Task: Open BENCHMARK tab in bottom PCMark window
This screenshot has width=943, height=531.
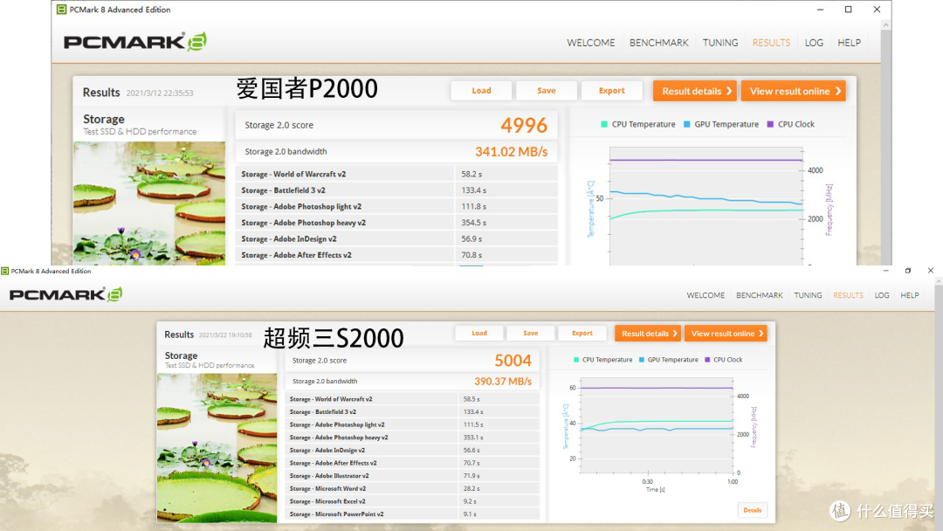Action: [759, 295]
